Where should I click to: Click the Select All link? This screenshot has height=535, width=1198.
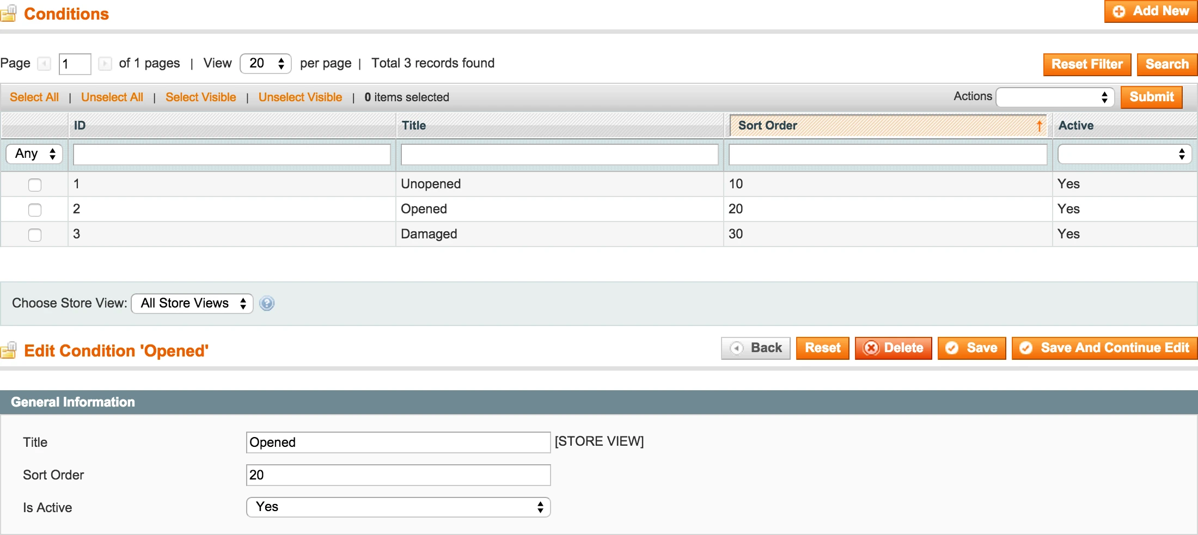pyautogui.click(x=34, y=97)
